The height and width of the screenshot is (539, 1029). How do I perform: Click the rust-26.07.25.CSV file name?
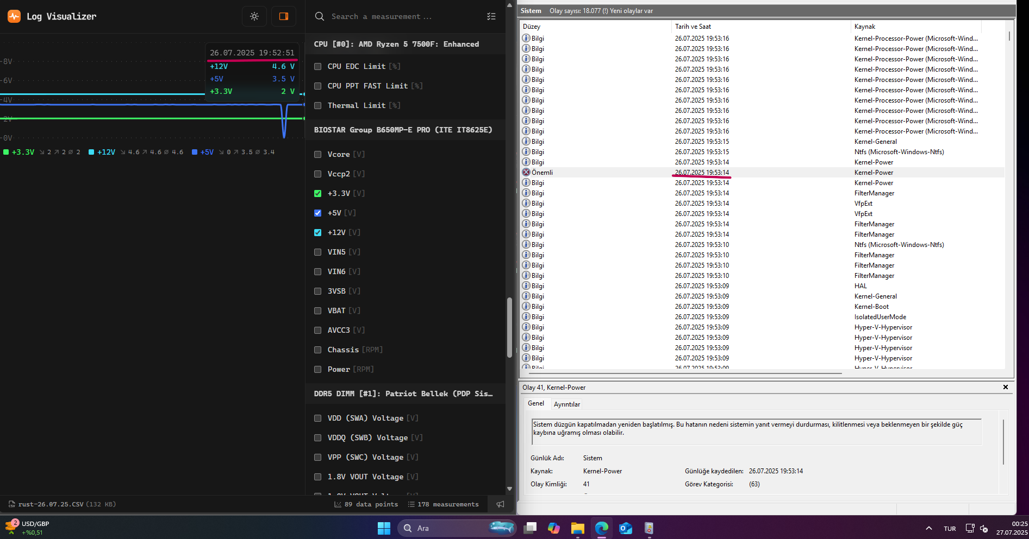coord(51,504)
